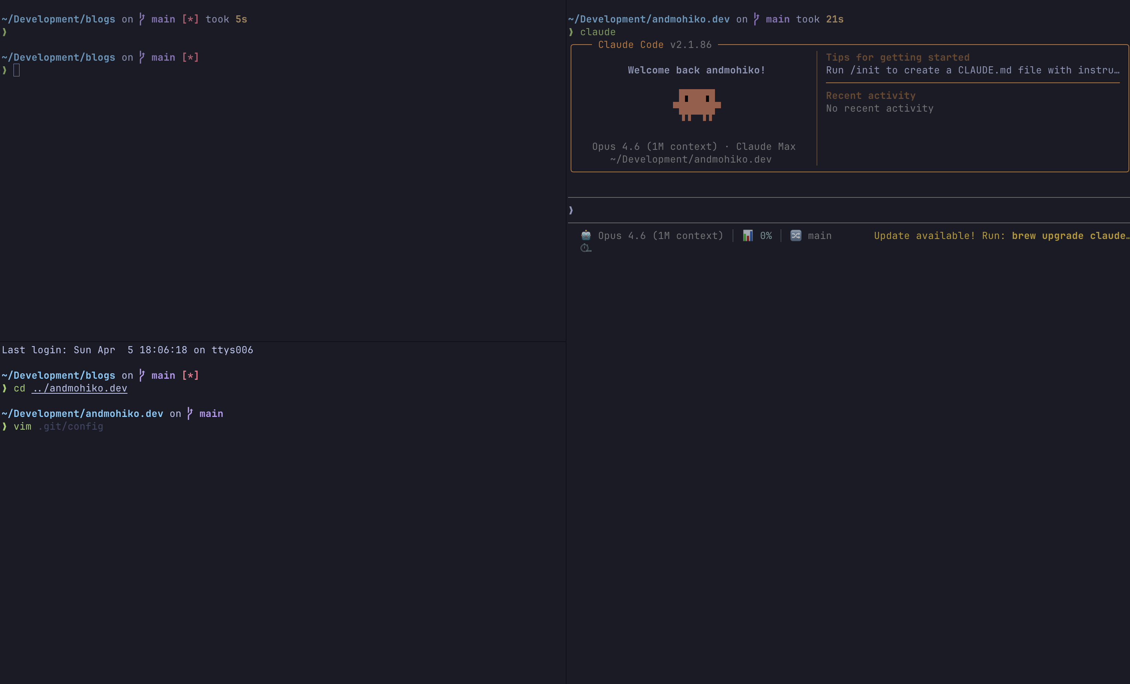1130x684 pixels.
Task: Click the block cursor in top-left pane
Action: (x=16, y=70)
